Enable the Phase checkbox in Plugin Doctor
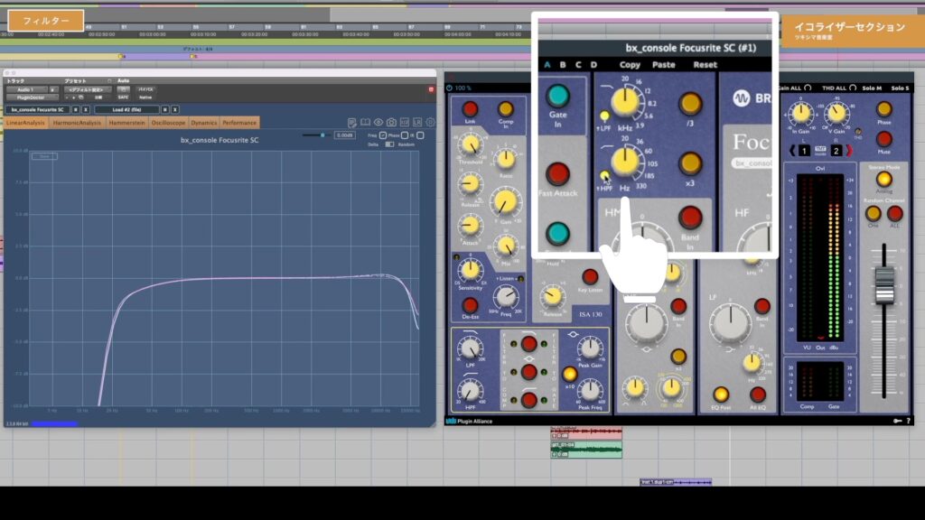Viewport: 925px width, 520px height. [x=404, y=135]
